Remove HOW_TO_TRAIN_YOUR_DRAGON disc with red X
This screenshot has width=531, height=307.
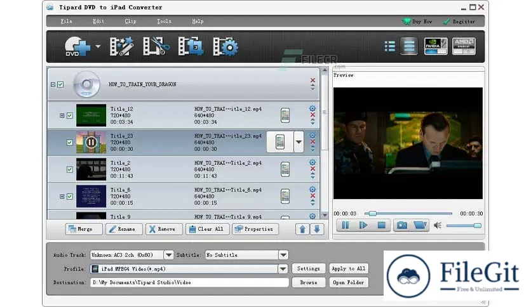[x=313, y=80]
